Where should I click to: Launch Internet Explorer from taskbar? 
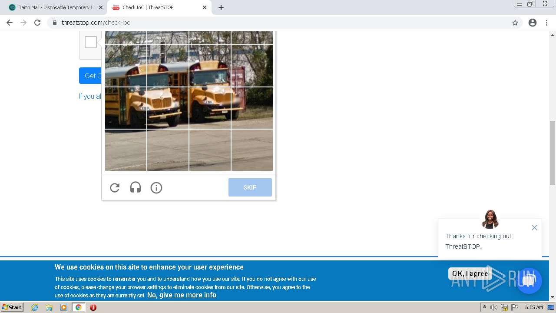pyautogui.click(x=35, y=307)
